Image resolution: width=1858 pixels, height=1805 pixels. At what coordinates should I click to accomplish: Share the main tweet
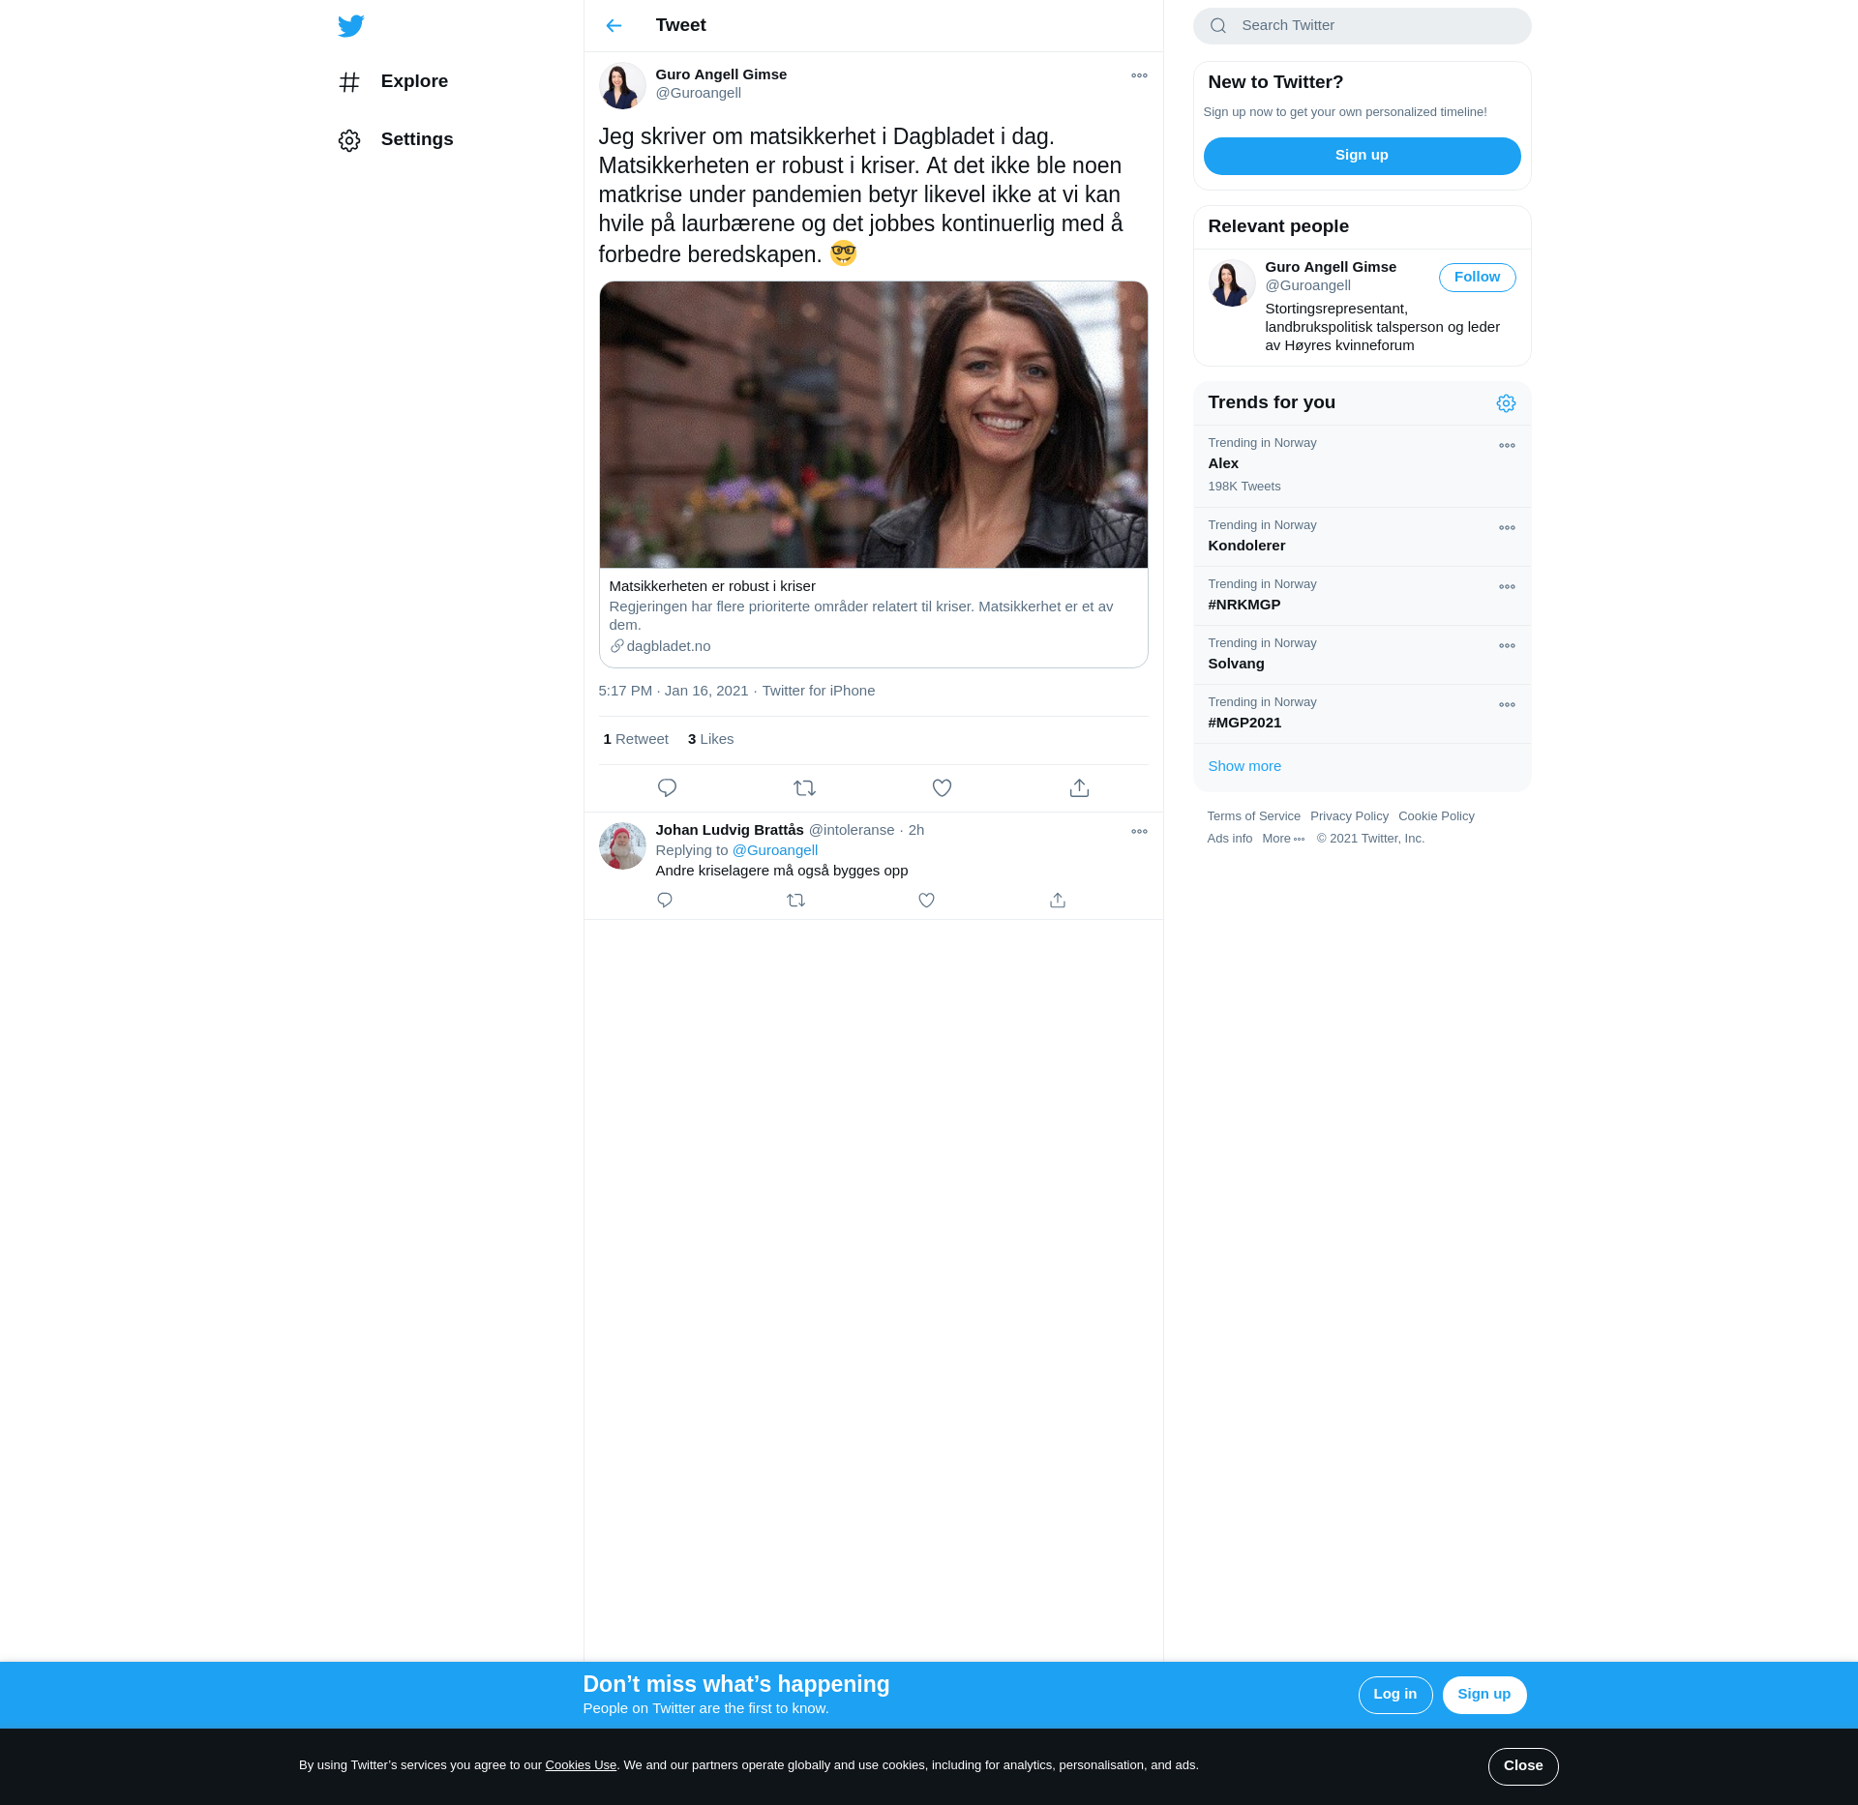(1079, 788)
